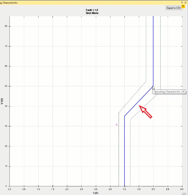Pin the characteristic panel with pushpin icon
Image resolution: width=188 pixels, height=195 pixels.
click(x=182, y=2)
